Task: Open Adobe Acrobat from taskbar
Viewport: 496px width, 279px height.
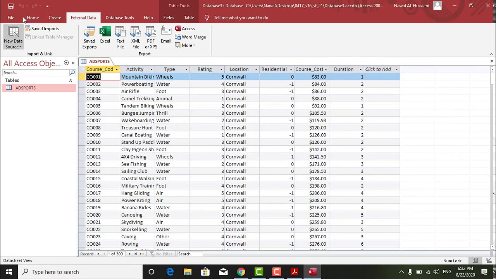Action: tap(294, 272)
